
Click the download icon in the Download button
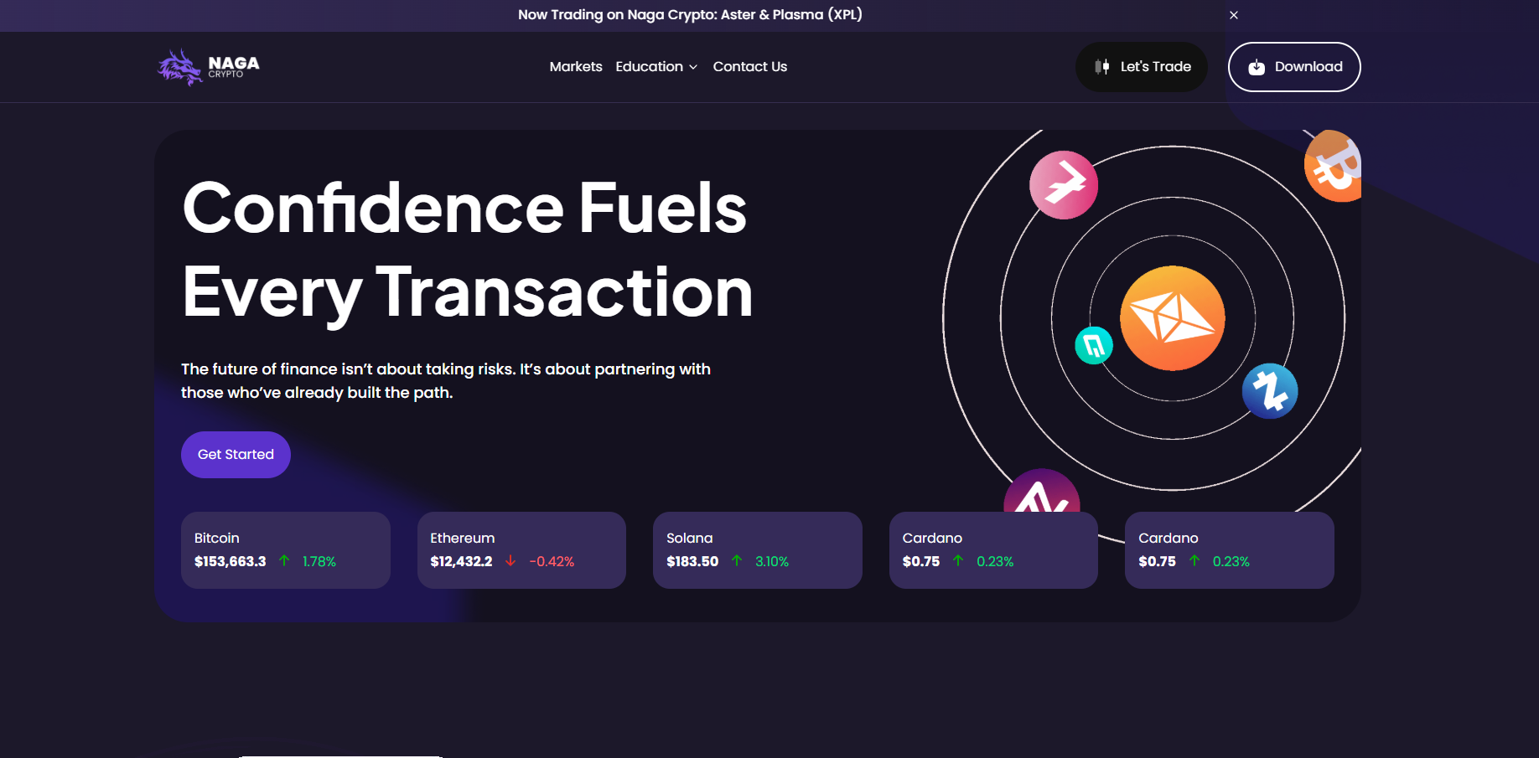click(x=1257, y=67)
